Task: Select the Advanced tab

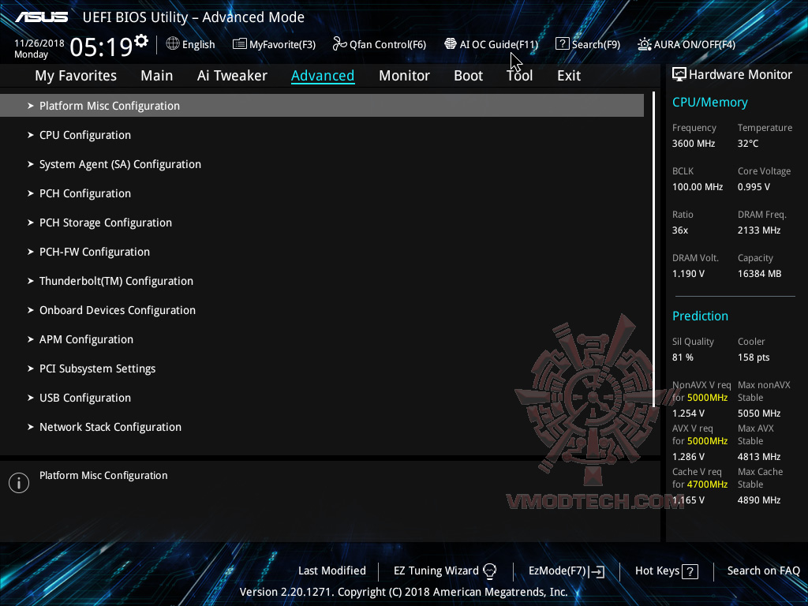Action: click(x=323, y=76)
